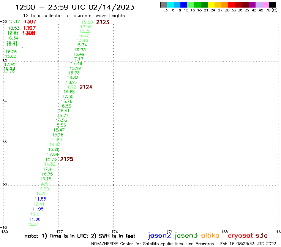Click the '70 (ft)' legend scale label

[x=272, y=10]
